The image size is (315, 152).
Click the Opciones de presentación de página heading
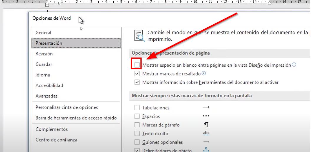coord(171,53)
